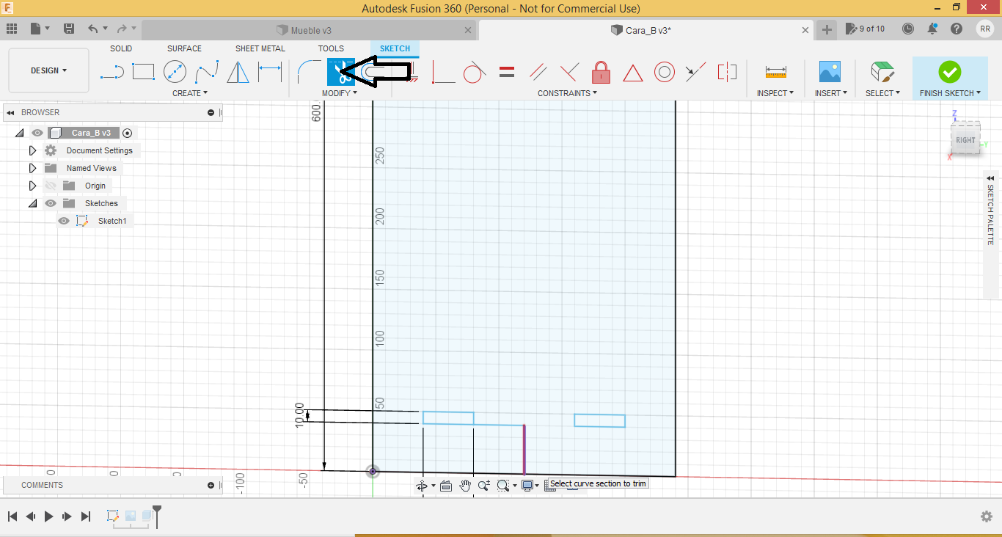The image size is (1002, 537).
Task: Save the document with the floppy icon
Action: [x=69, y=29]
